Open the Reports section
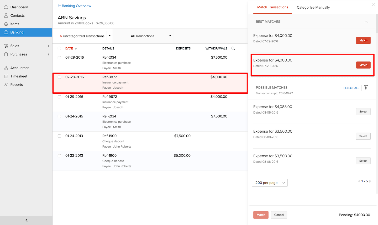The width and height of the screenshot is (378, 225). click(x=16, y=85)
